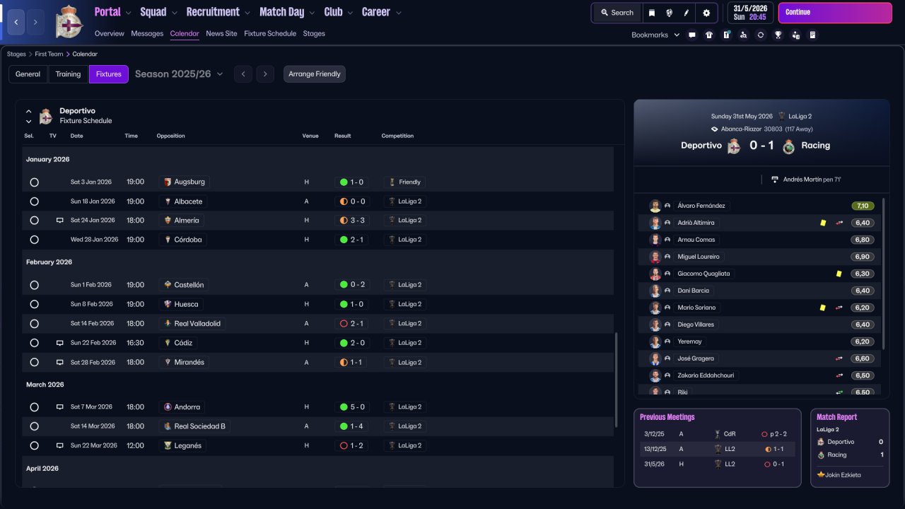Switch to the General calendar tab
905x509 pixels.
(x=28, y=74)
